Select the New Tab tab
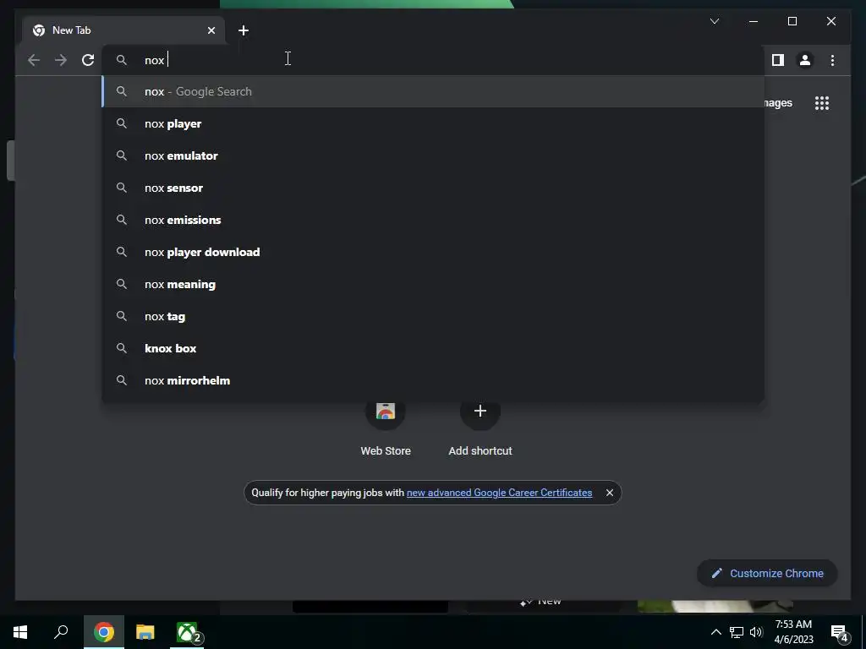866x649 pixels. pyautogui.click(x=123, y=30)
